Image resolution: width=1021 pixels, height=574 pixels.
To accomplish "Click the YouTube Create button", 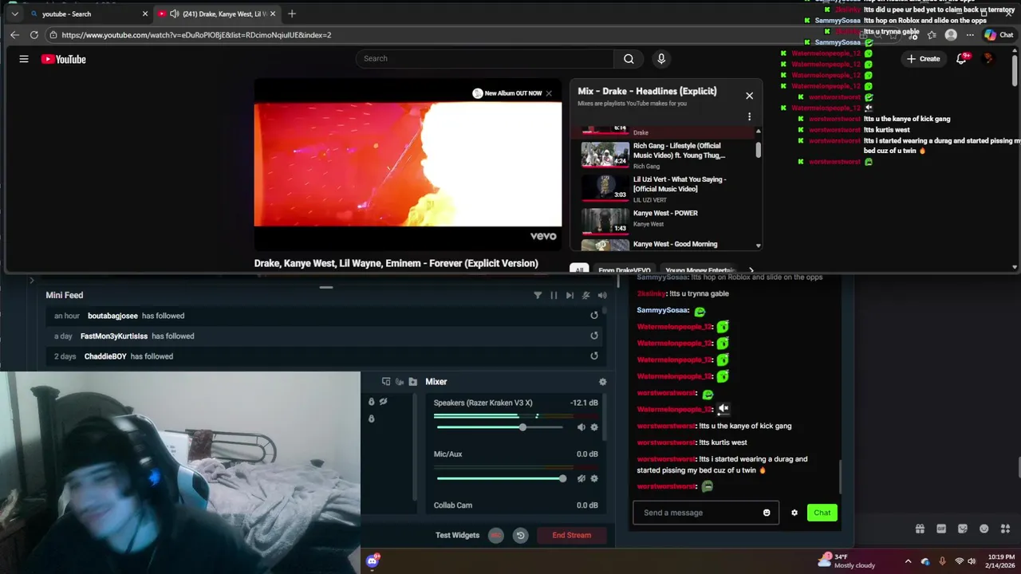I will (x=924, y=59).
